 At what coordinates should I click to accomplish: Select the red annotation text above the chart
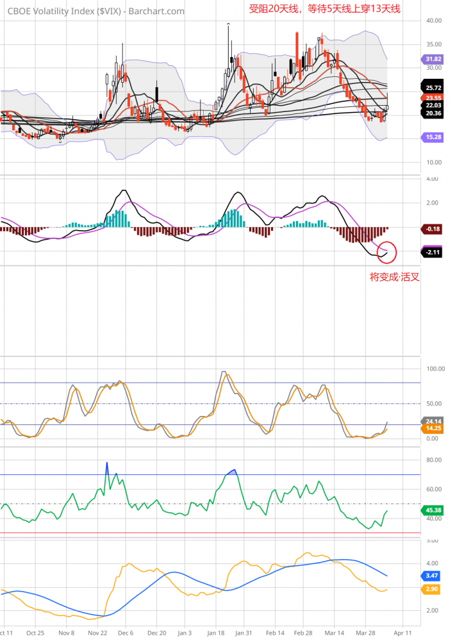325,9
